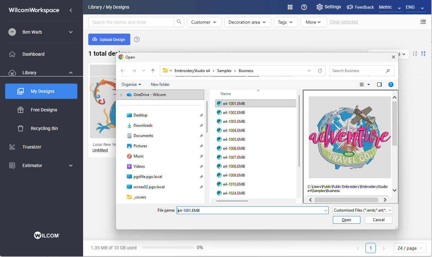Click the apps grid icon in header
This screenshot has width=432, height=257.
click(290, 7)
